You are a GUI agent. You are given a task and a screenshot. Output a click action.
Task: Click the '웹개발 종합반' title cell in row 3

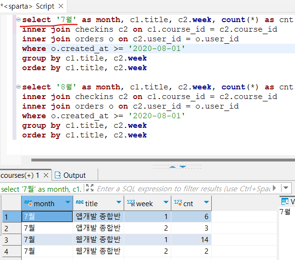coord(98,239)
